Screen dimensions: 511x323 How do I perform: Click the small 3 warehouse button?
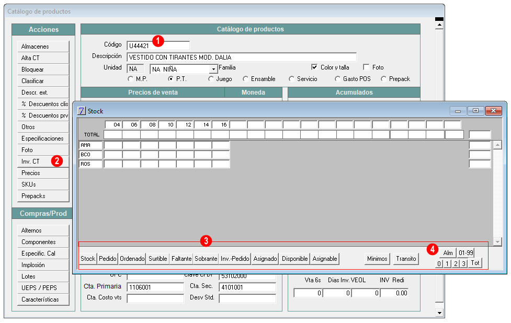pos(463,264)
